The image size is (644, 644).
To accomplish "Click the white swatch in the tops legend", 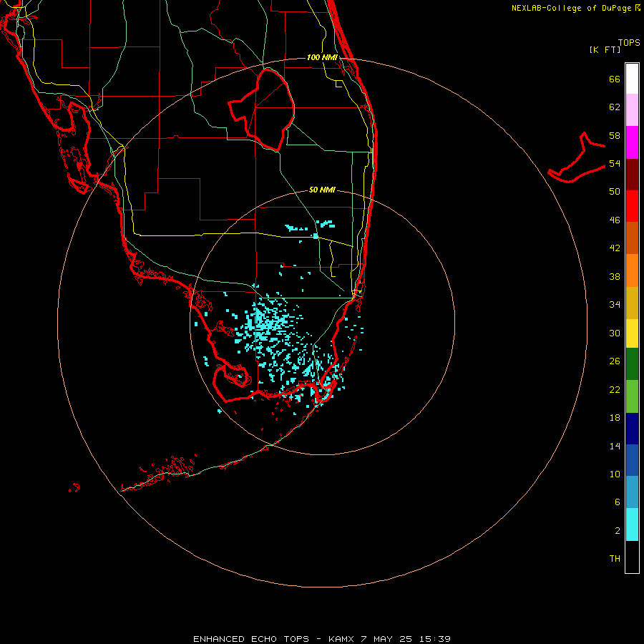I will click(632, 79).
